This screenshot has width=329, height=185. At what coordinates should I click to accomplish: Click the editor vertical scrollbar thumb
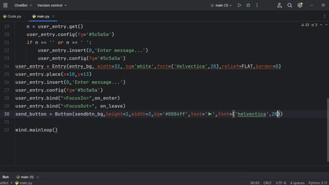[x=328, y=130]
